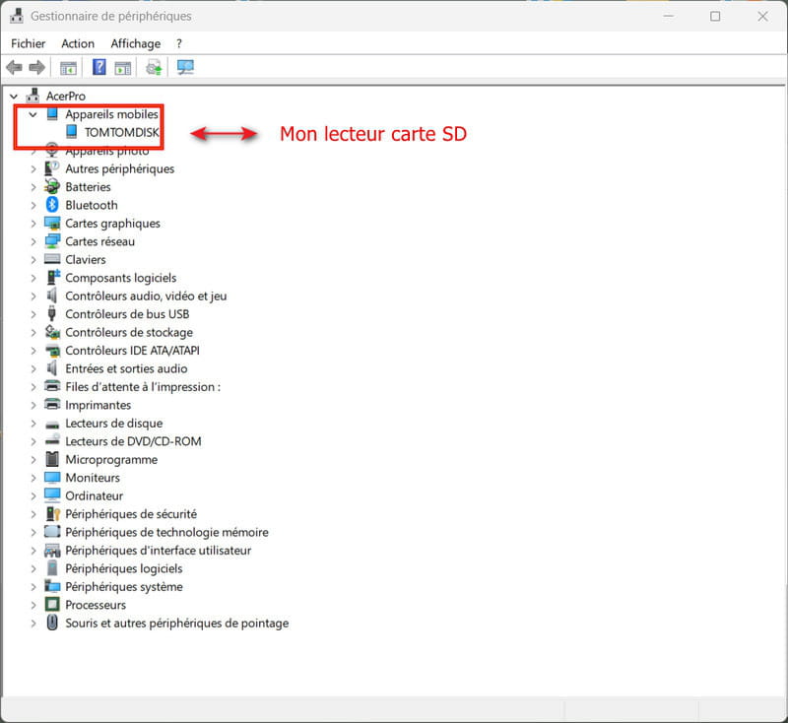
Task: Click the Imprimantes printer icon
Action: [53, 405]
